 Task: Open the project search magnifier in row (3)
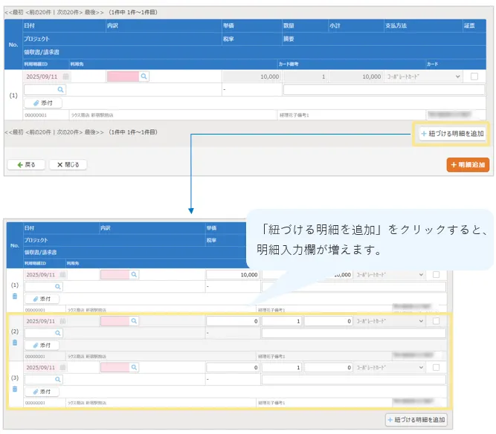click(x=57, y=379)
